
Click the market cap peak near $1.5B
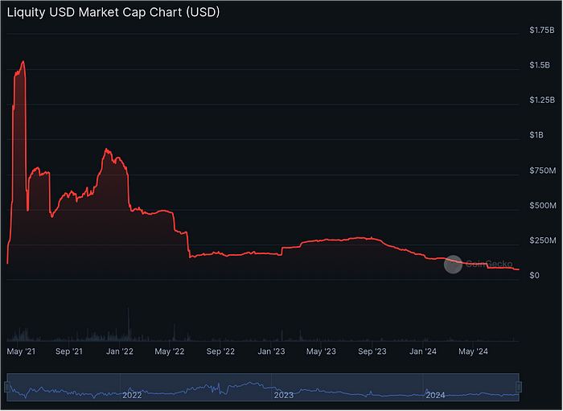coord(23,62)
